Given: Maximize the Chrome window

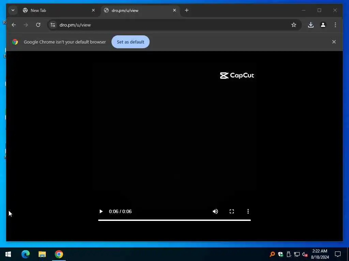Looking at the screenshot, I should (x=319, y=10).
